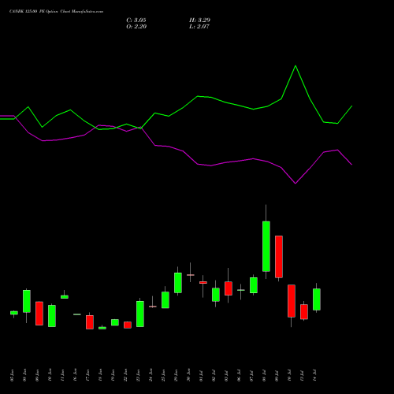Viewport: 394px width, 394px height.
Task: Click the open value 'O: 2.20'
Action: (x=136, y=27)
